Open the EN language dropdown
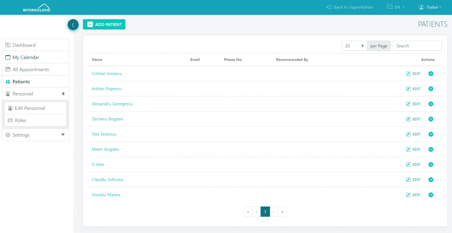 tap(395, 7)
